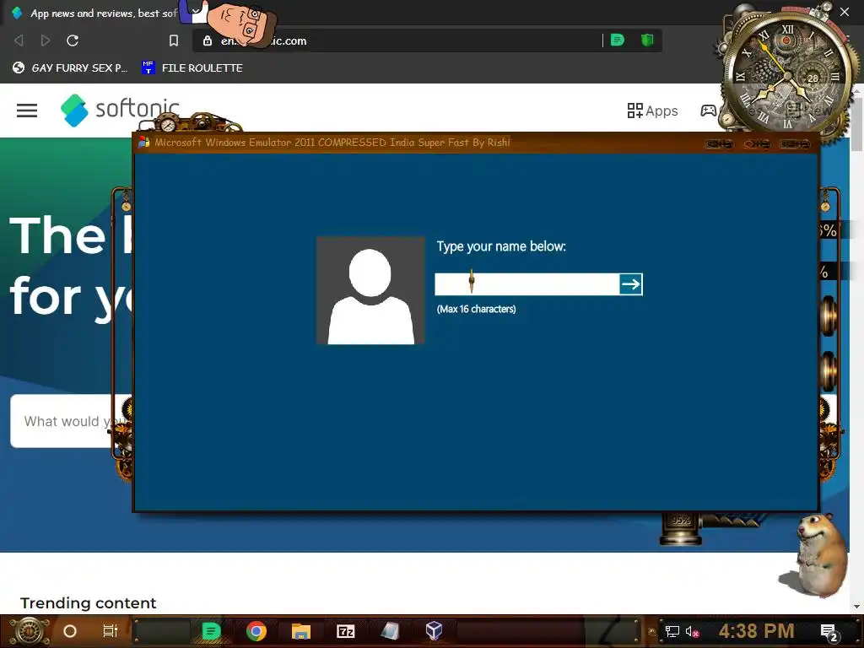Open the gray document app on the taskbar
Screen dimensions: 864x648
[390, 631]
